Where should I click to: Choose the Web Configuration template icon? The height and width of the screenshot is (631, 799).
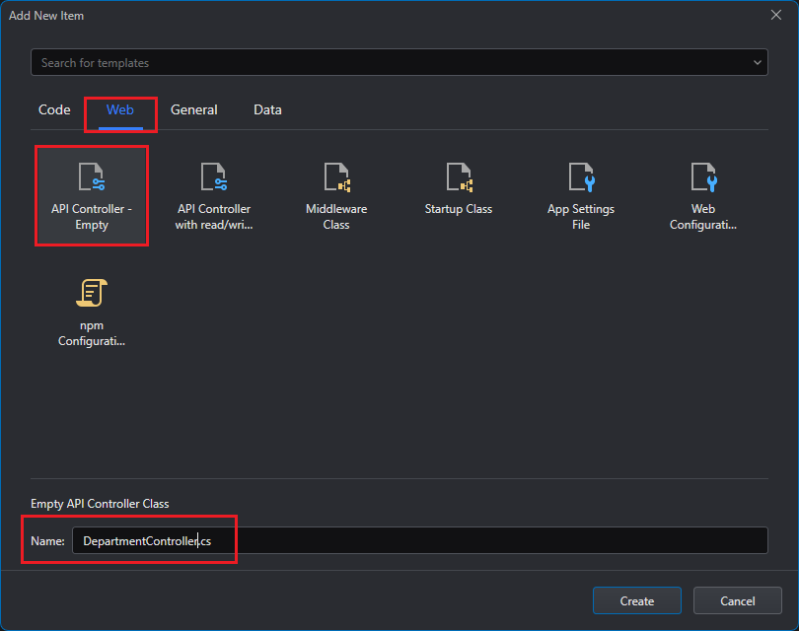[703, 178]
